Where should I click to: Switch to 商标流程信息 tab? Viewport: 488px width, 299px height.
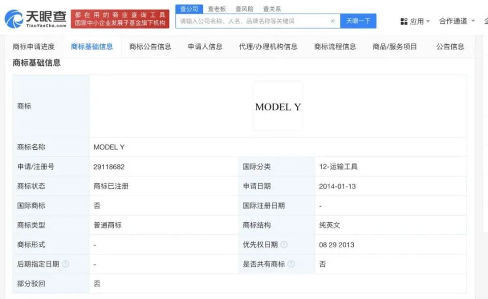click(335, 47)
